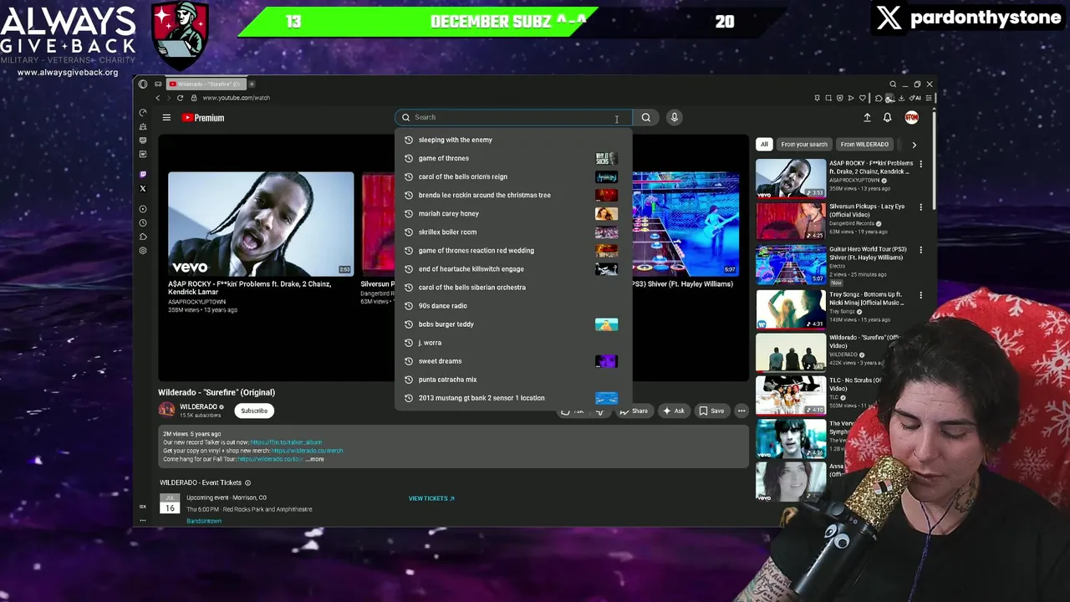Click the Opera logo menu button

(x=143, y=84)
